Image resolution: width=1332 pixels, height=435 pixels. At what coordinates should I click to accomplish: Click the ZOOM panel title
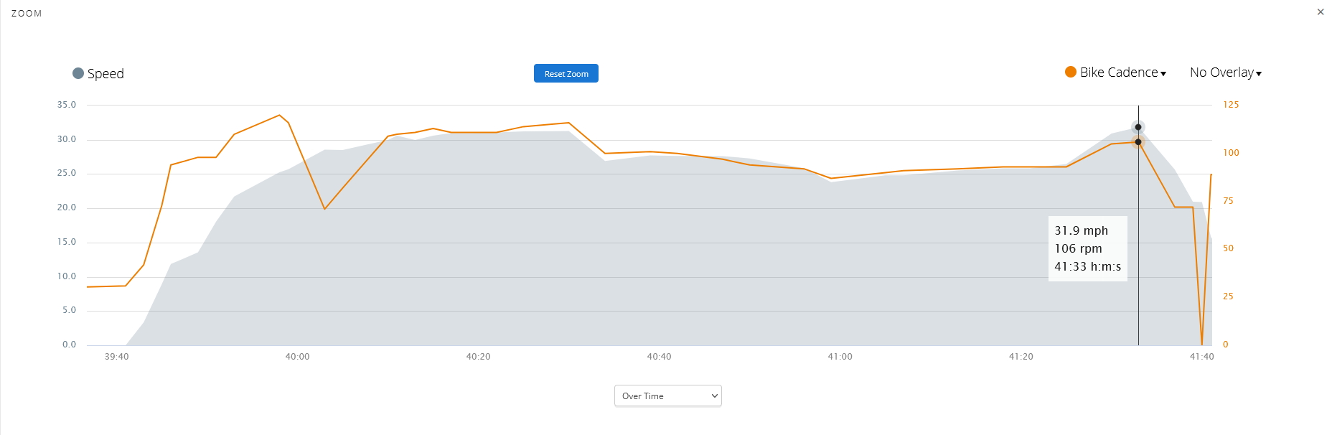(x=27, y=14)
